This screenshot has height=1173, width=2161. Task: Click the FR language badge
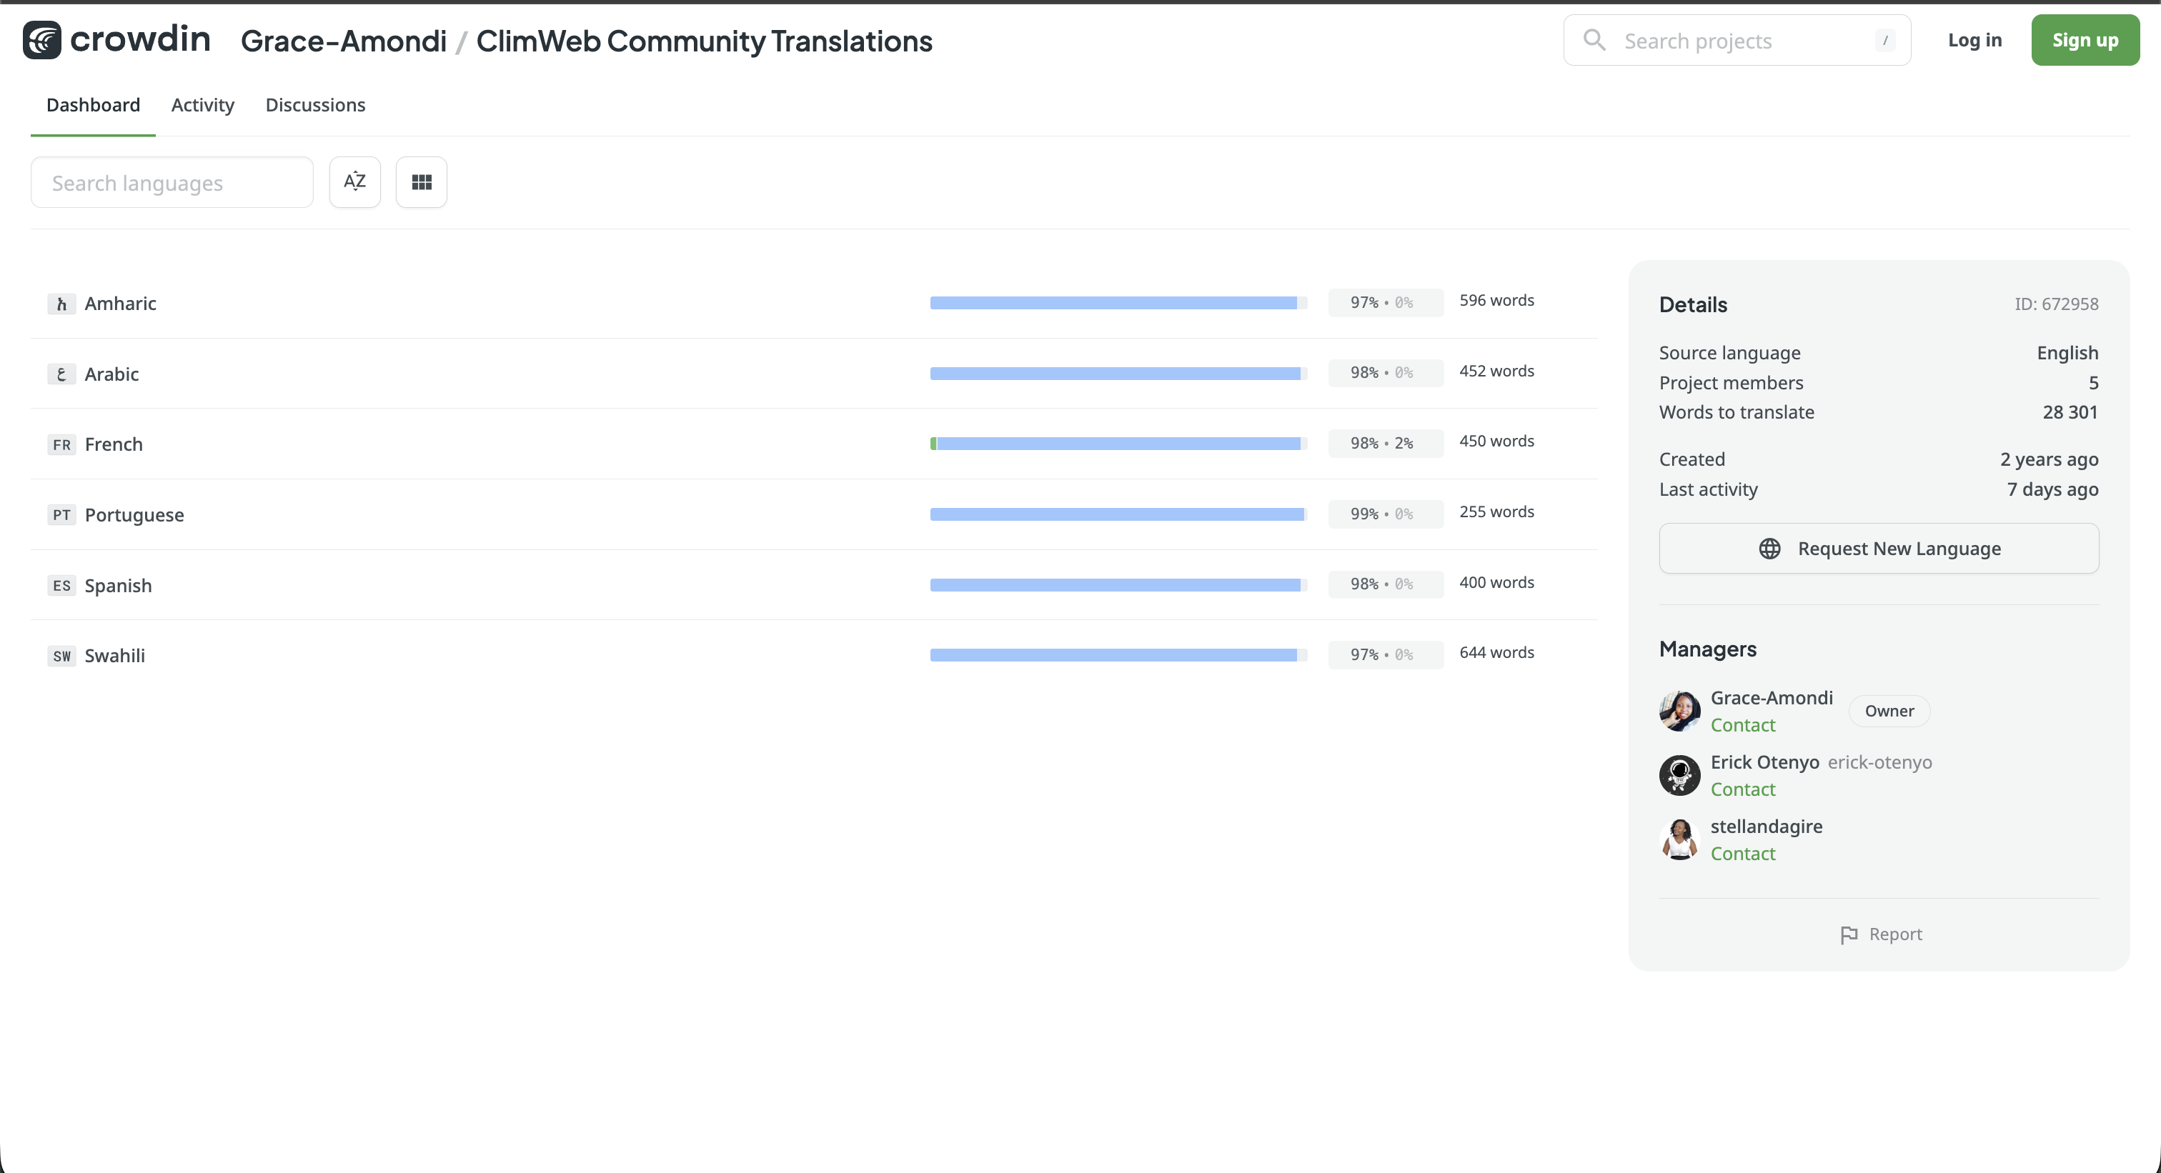tap(61, 444)
